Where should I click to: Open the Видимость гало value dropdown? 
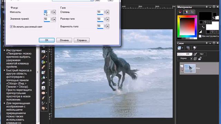pos(107,26)
